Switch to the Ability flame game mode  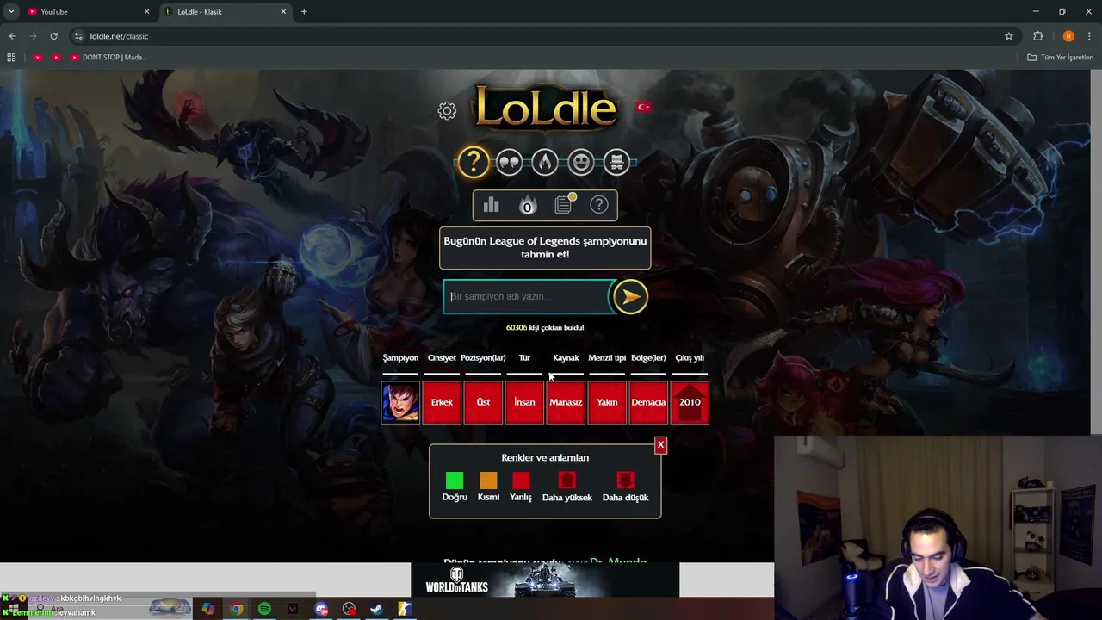click(x=545, y=162)
